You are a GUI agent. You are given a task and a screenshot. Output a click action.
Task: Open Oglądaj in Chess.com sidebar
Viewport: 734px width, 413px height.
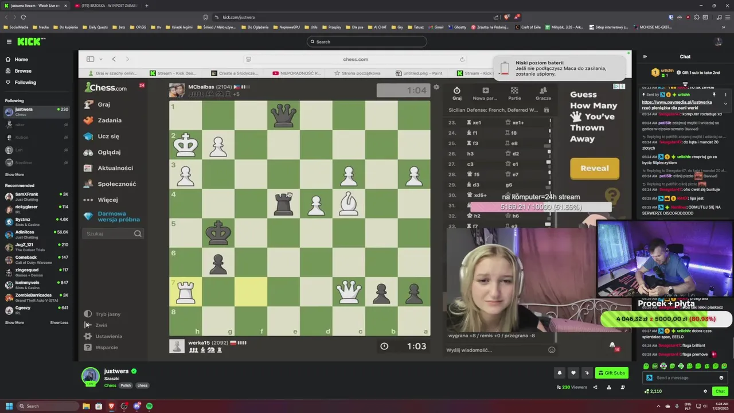tap(109, 152)
